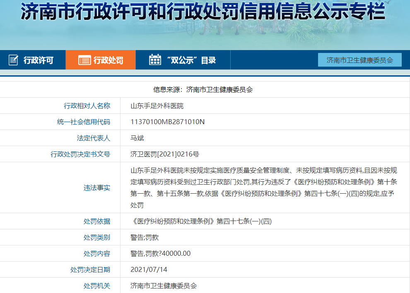Image resolution: width=410 pixels, height=293 pixels.
Task: Select the date 2021/07/14
Action: (x=149, y=270)
